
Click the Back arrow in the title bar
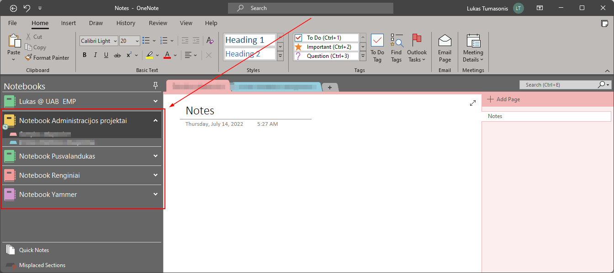pyautogui.click(x=13, y=8)
